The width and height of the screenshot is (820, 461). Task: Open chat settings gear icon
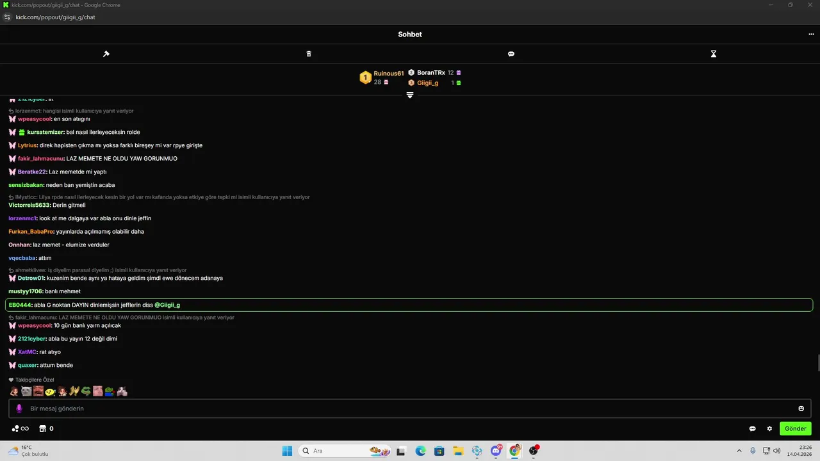point(769,428)
